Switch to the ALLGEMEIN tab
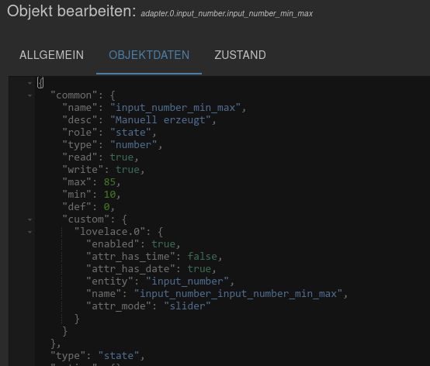Image resolution: width=430 pixels, height=366 pixels. click(51, 55)
